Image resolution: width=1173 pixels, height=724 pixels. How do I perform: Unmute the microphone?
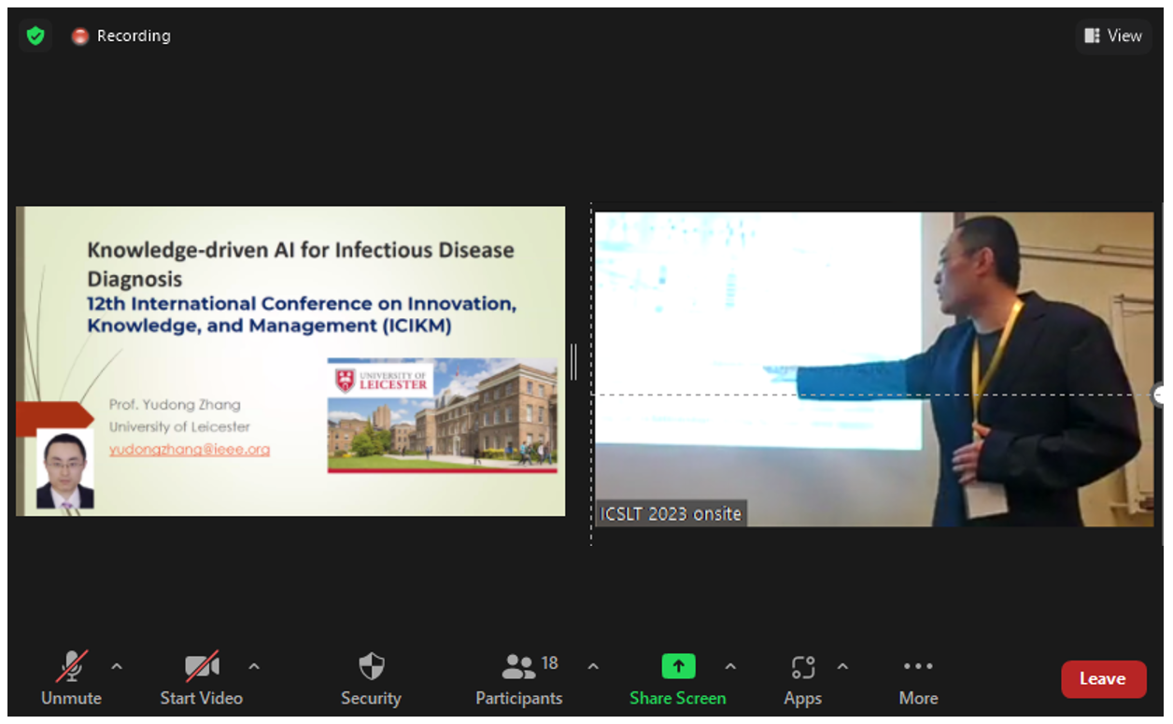tap(71, 679)
